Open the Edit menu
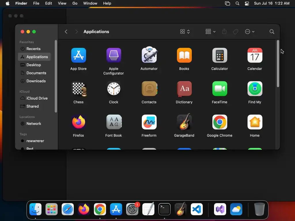 point(48,3)
